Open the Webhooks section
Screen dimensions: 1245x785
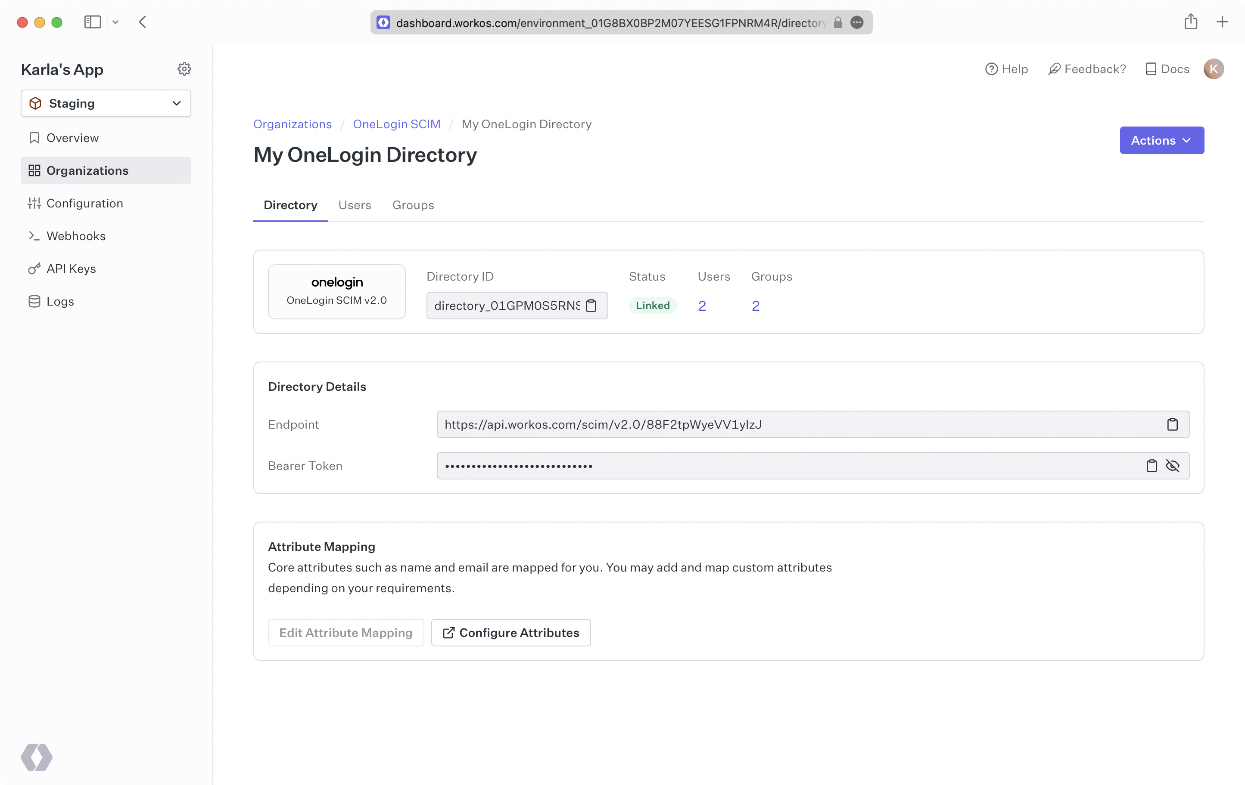(x=77, y=236)
